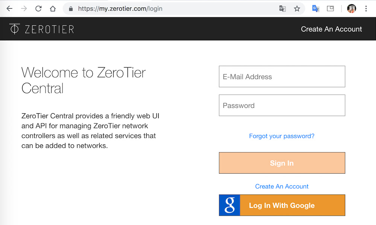The width and height of the screenshot is (376, 225).
Task: Click the ZeroTier logo in the header
Action: (42, 29)
